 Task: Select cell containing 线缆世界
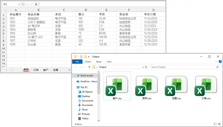point(129,22)
